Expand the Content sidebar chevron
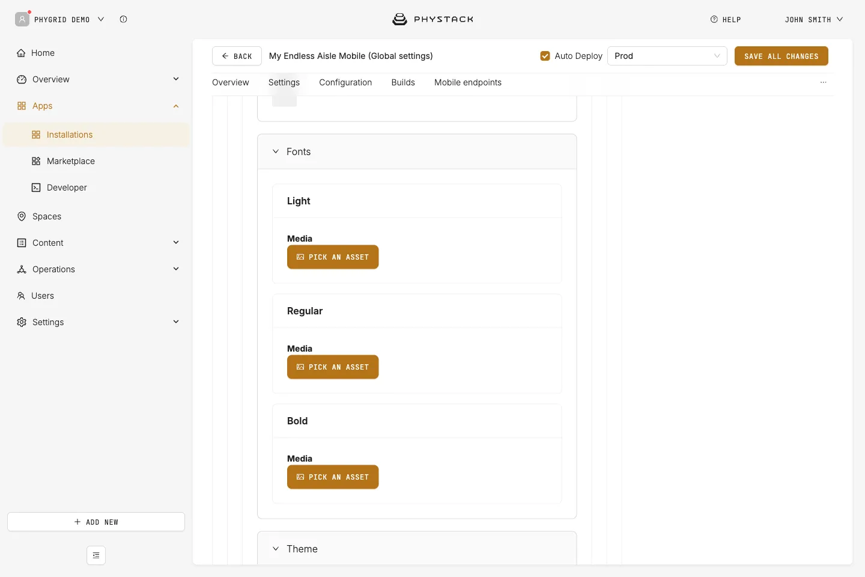865x577 pixels. 176,243
